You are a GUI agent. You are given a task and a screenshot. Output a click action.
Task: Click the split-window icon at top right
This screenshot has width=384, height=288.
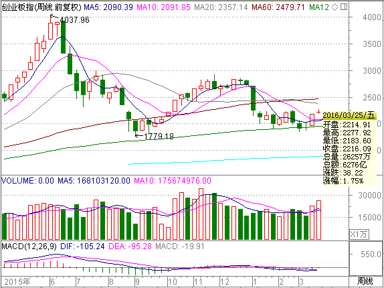coord(344,7)
